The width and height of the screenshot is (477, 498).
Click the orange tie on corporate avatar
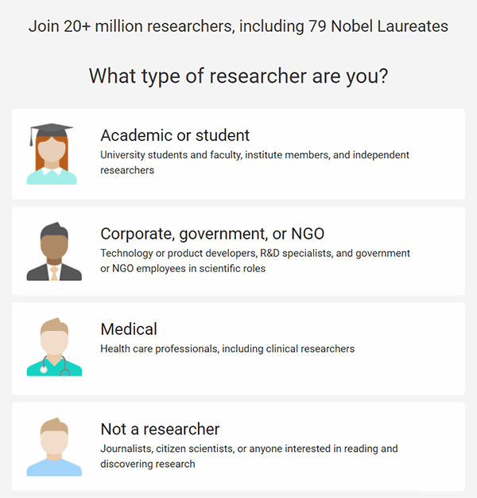pos(54,273)
